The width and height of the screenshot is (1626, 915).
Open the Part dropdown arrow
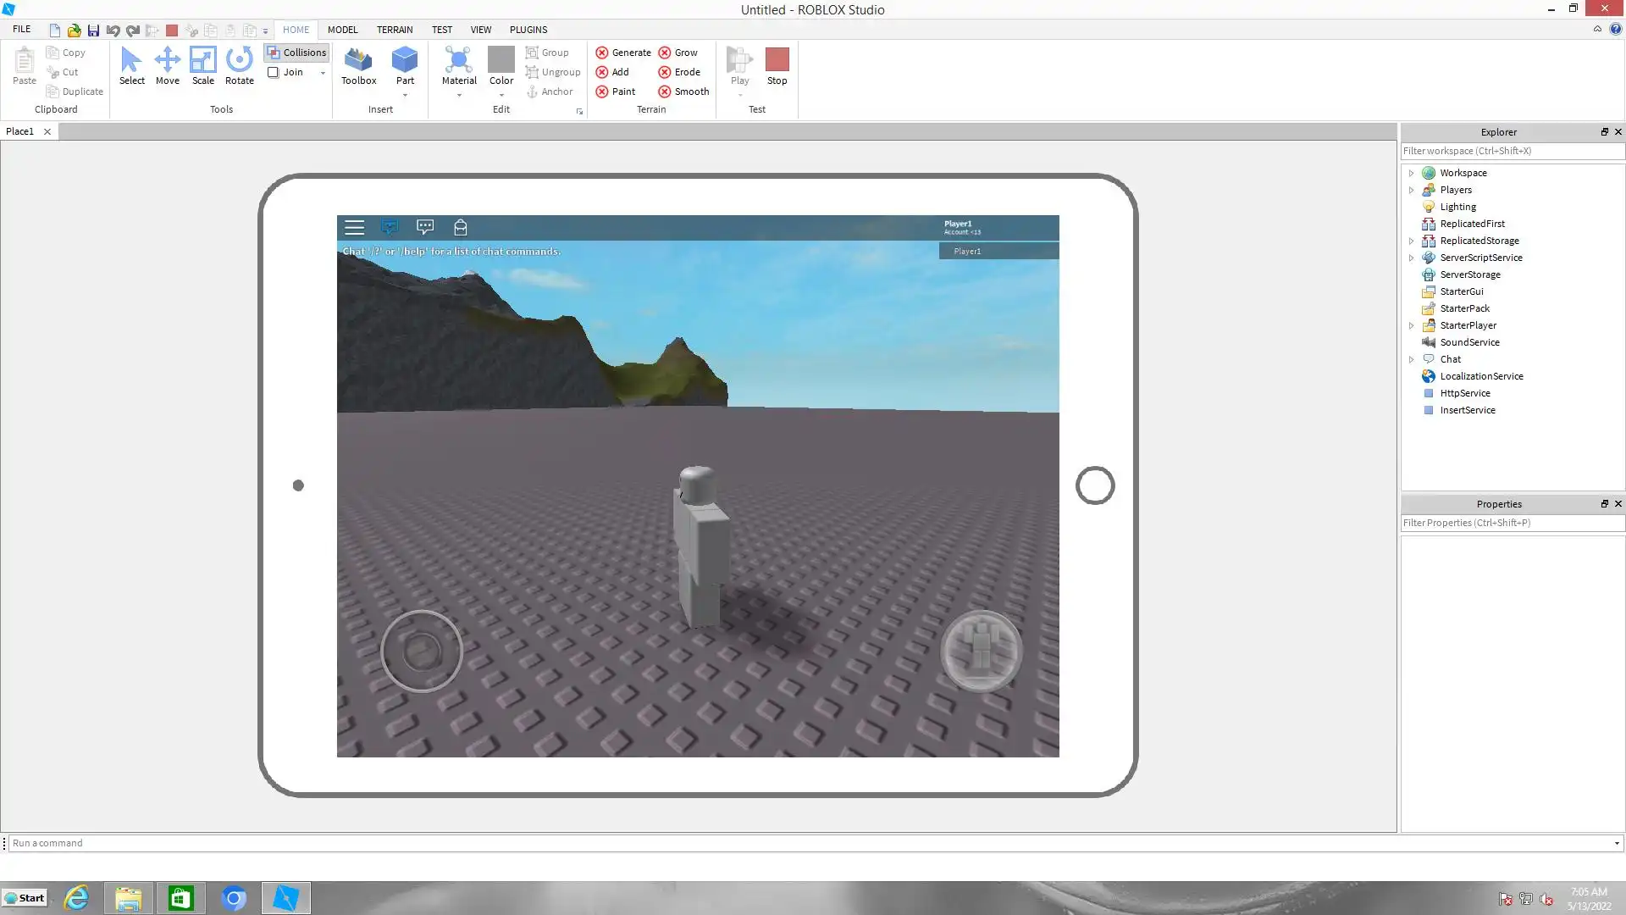pos(405,95)
